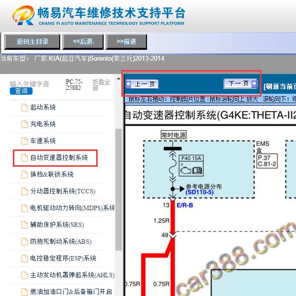Click document icon beside 自动变速器控制系统
The width and height of the screenshot is (296, 296).
25,158
